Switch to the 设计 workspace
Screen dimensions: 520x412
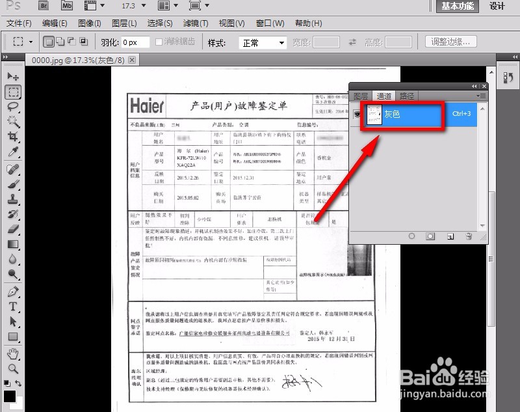[497, 5]
